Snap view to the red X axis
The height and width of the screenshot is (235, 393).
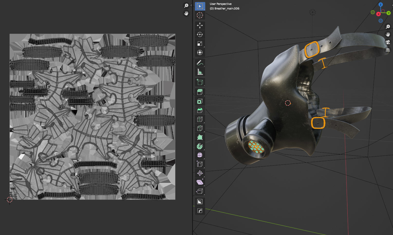click(x=378, y=14)
